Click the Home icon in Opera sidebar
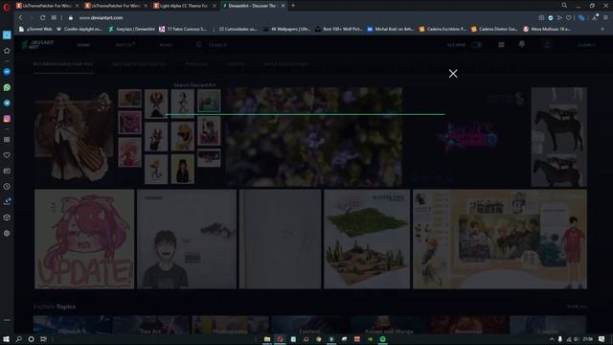The height and width of the screenshot is (345, 613). pos(7,51)
